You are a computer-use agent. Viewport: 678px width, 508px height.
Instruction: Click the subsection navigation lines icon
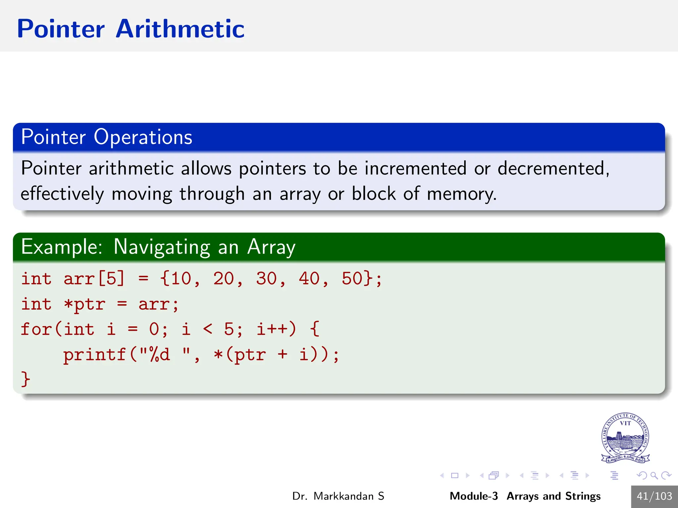[535, 476]
